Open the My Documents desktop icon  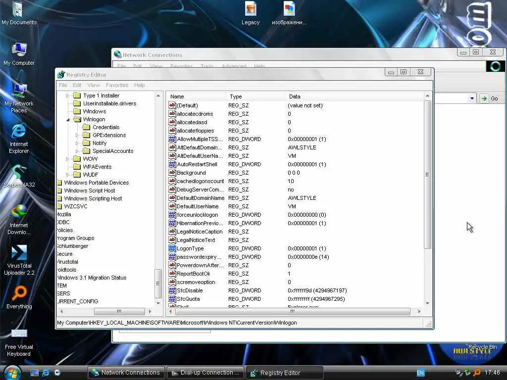[x=19, y=13]
